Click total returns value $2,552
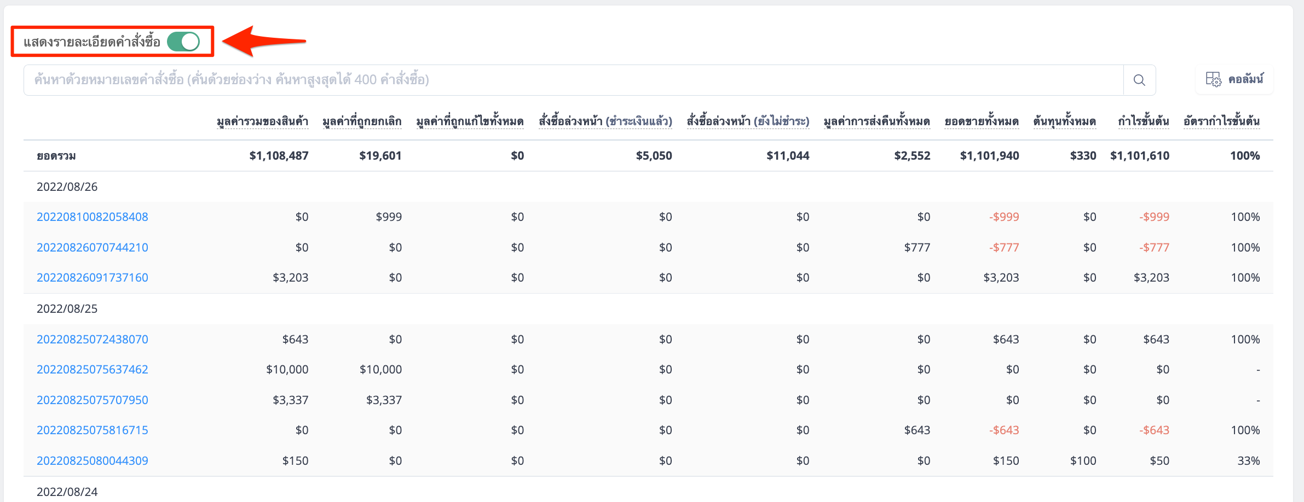This screenshot has width=1304, height=502. (913, 156)
